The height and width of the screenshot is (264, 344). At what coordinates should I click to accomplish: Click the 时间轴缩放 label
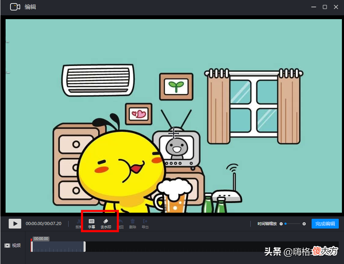267,224
